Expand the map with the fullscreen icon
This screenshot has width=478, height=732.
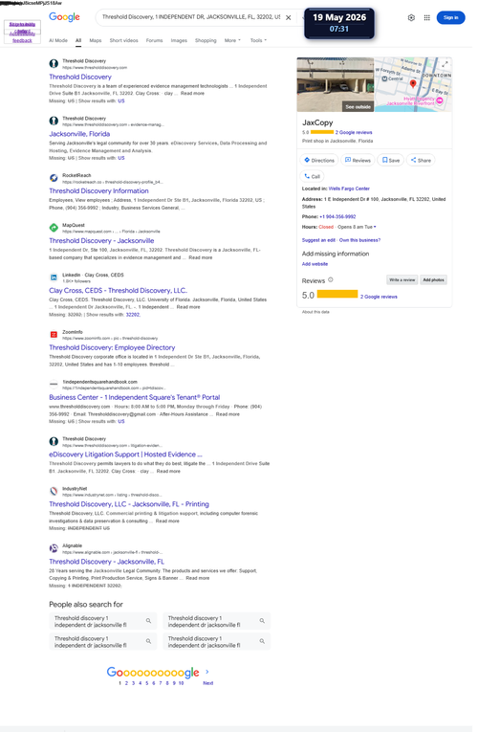click(445, 64)
